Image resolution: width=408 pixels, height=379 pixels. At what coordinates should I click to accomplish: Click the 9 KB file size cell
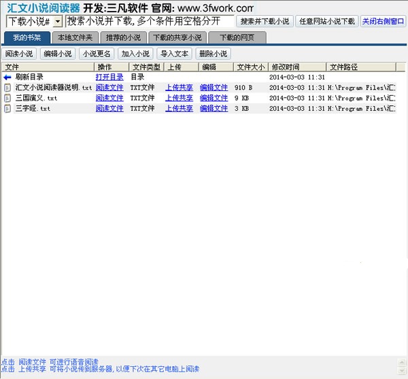(x=241, y=98)
